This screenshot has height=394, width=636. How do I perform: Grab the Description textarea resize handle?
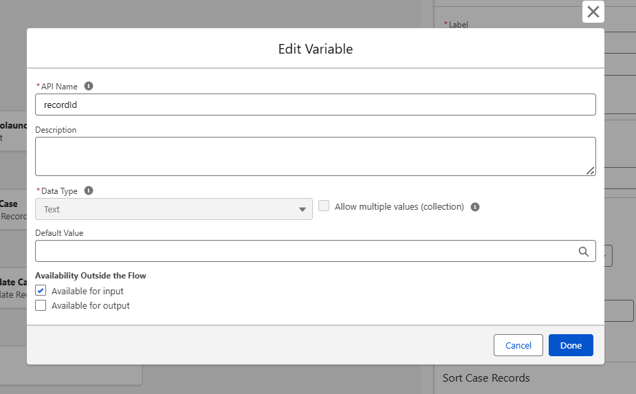(x=591, y=171)
